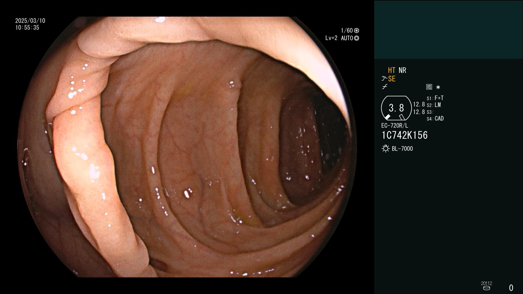Click the SE enhancement label
Viewport: 523px width, 294px height.
click(392, 79)
